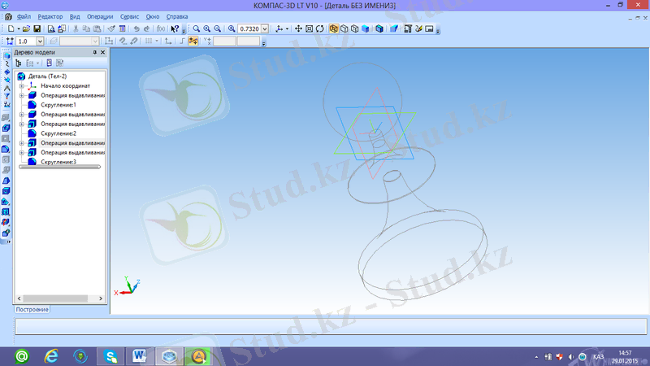Select the Zoom in magnifier tool
The height and width of the screenshot is (366, 650).
point(208,28)
